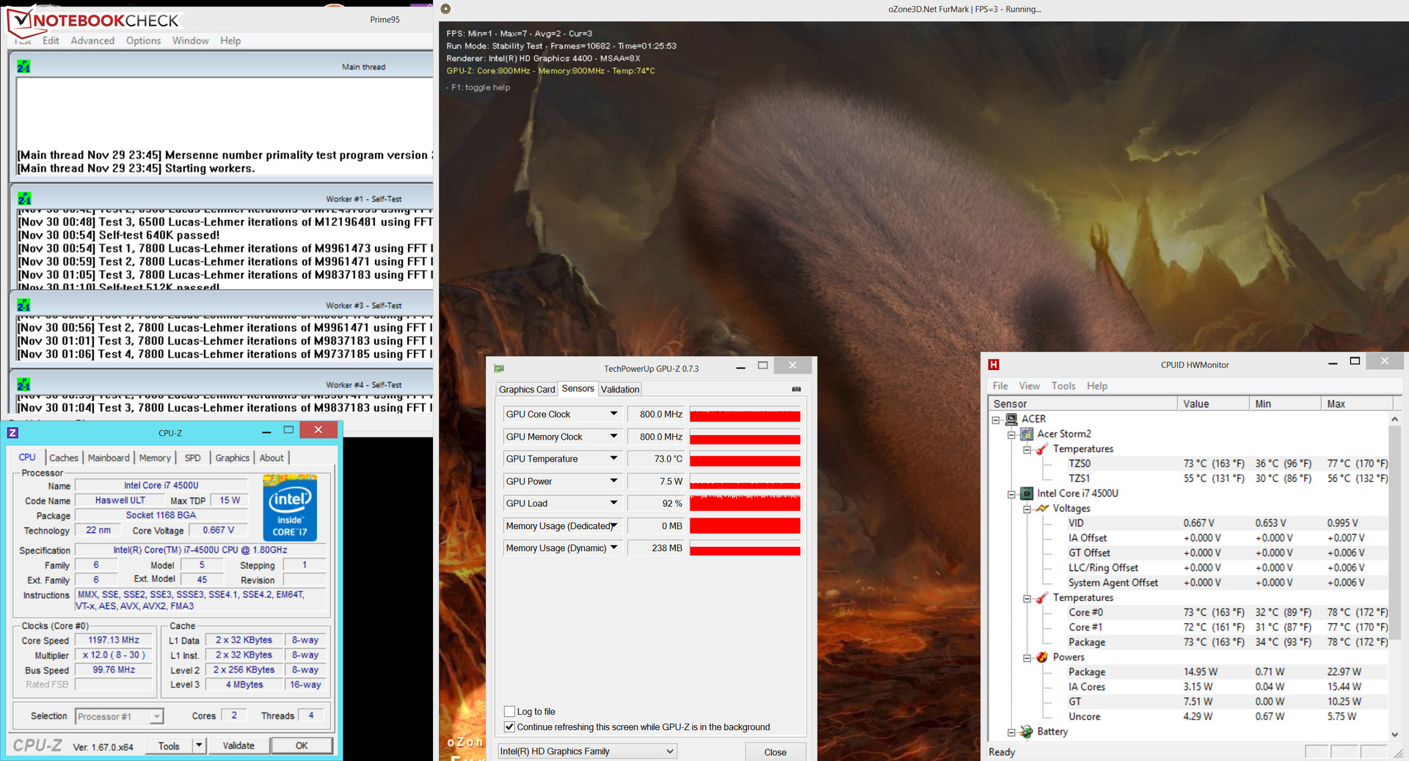This screenshot has height=761, width=1409.
Task: Open the Memory Usage (Dedicated) dropdown
Action: (614, 526)
